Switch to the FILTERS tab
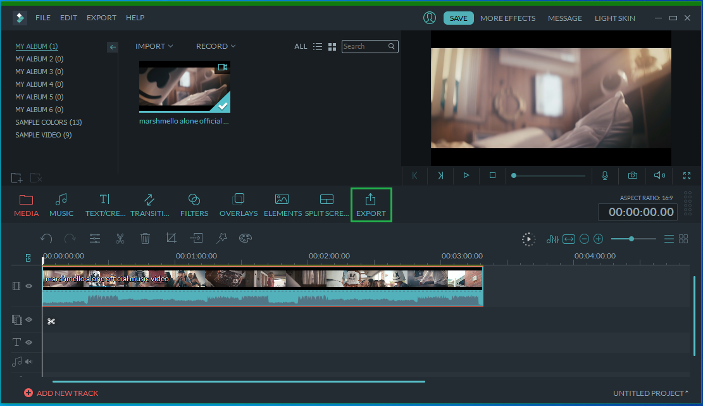Image resolution: width=703 pixels, height=406 pixels. tap(194, 205)
